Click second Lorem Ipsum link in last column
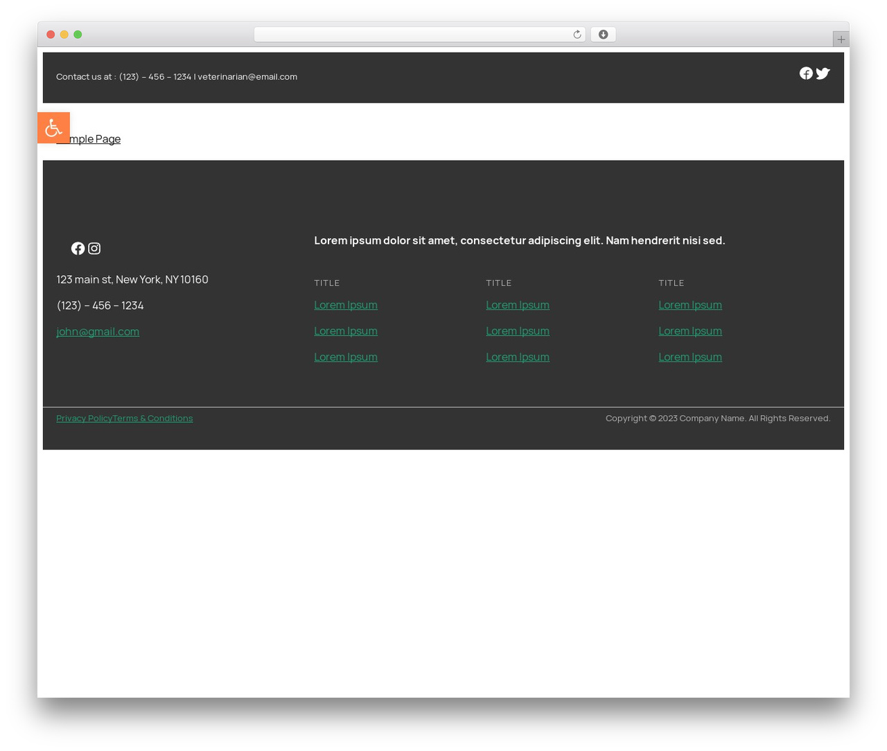 (x=690, y=331)
